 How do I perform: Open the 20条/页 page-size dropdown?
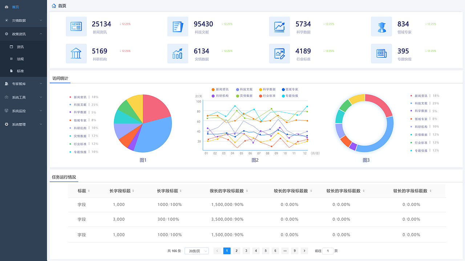[196, 250]
